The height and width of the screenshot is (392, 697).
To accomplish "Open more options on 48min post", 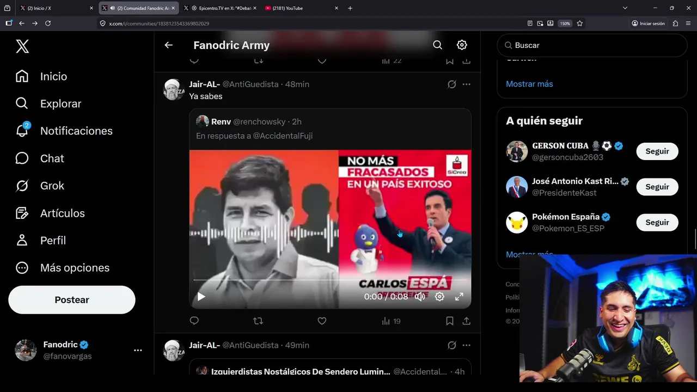I will click(467, 84).
